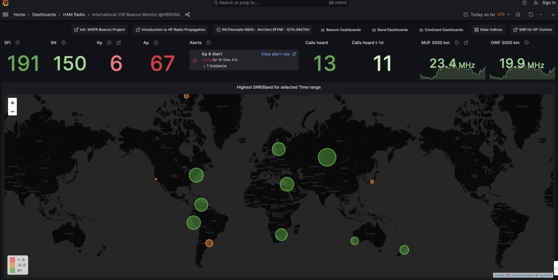The image size is (558, 280).
Task: Click Sign in
Action: (x=548, y=3)
